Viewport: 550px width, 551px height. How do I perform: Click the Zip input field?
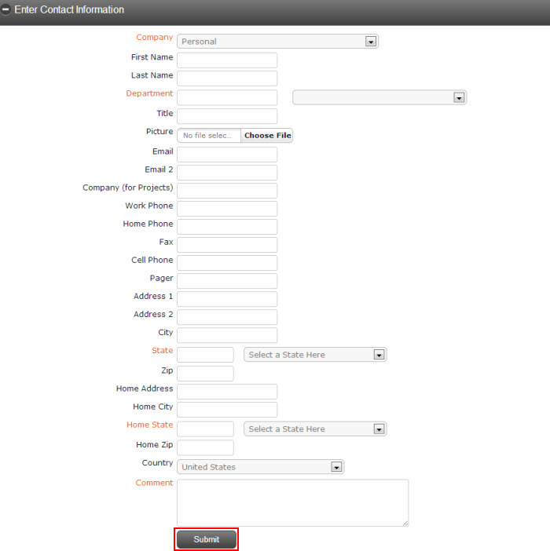click(x=205, y=373)
